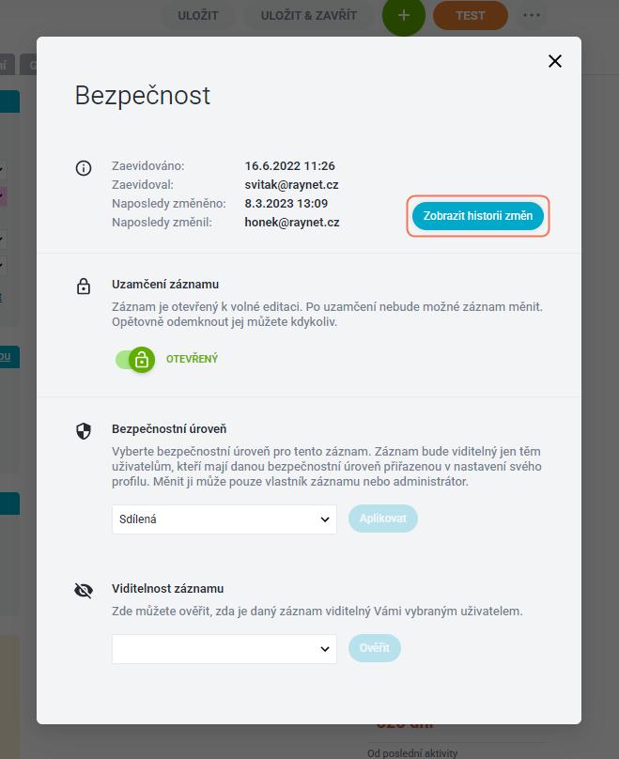Click the Aplikovat button
This screenshot has height=759, width=619.
pyautogui.click(x=383, y=519)
